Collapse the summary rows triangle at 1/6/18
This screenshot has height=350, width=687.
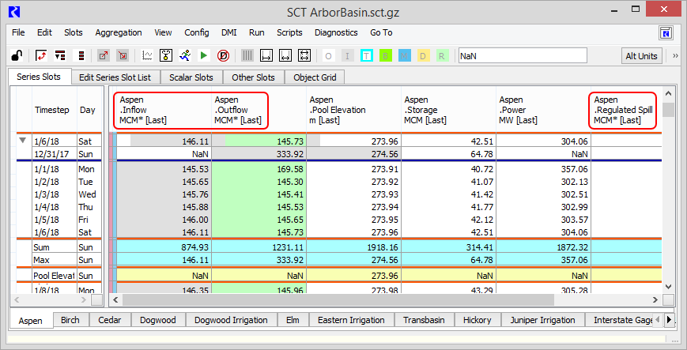(x=22, y=141)
